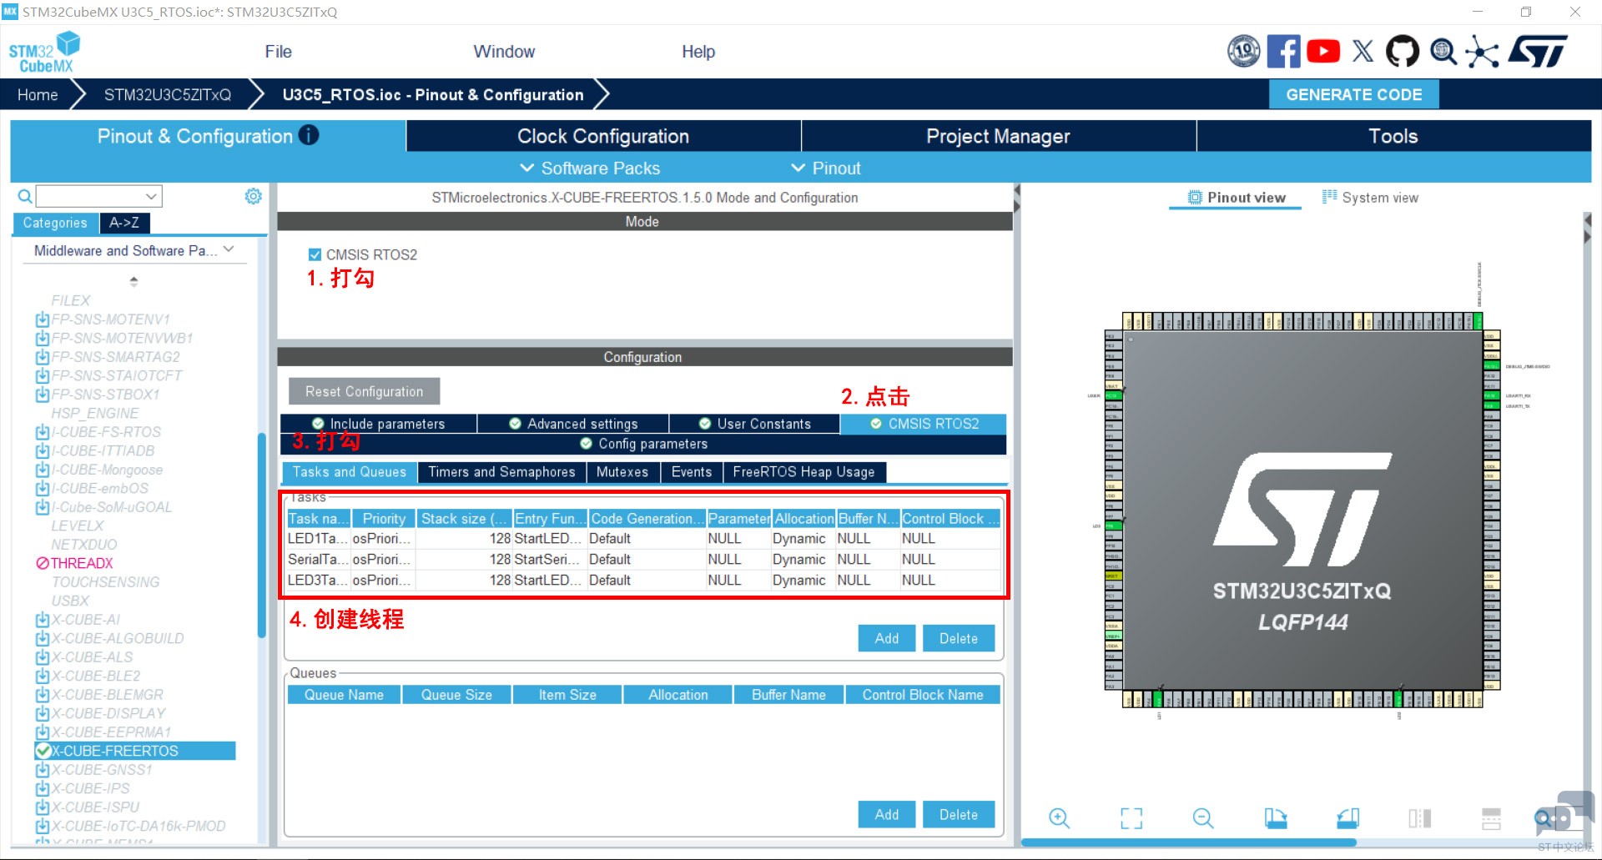Open the Advanced settings tab
1602x860 pixels.
click(573, 424)
